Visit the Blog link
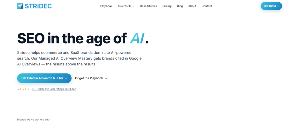 [x=180, y=6]
